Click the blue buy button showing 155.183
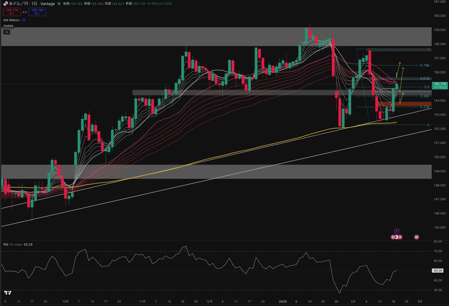Viewport: 449px width, 306px height. tap(37, 12)
